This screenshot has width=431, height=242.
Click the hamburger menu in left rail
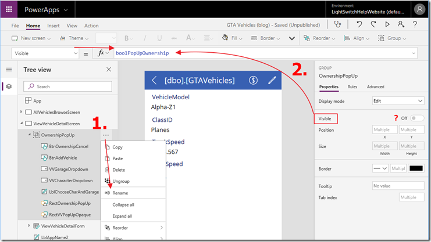click(x=9, y=70)
